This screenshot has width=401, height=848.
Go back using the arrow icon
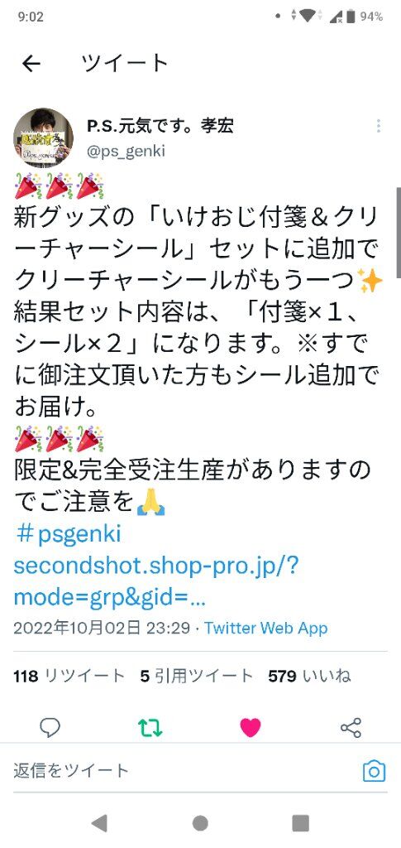tap(31, 64)
